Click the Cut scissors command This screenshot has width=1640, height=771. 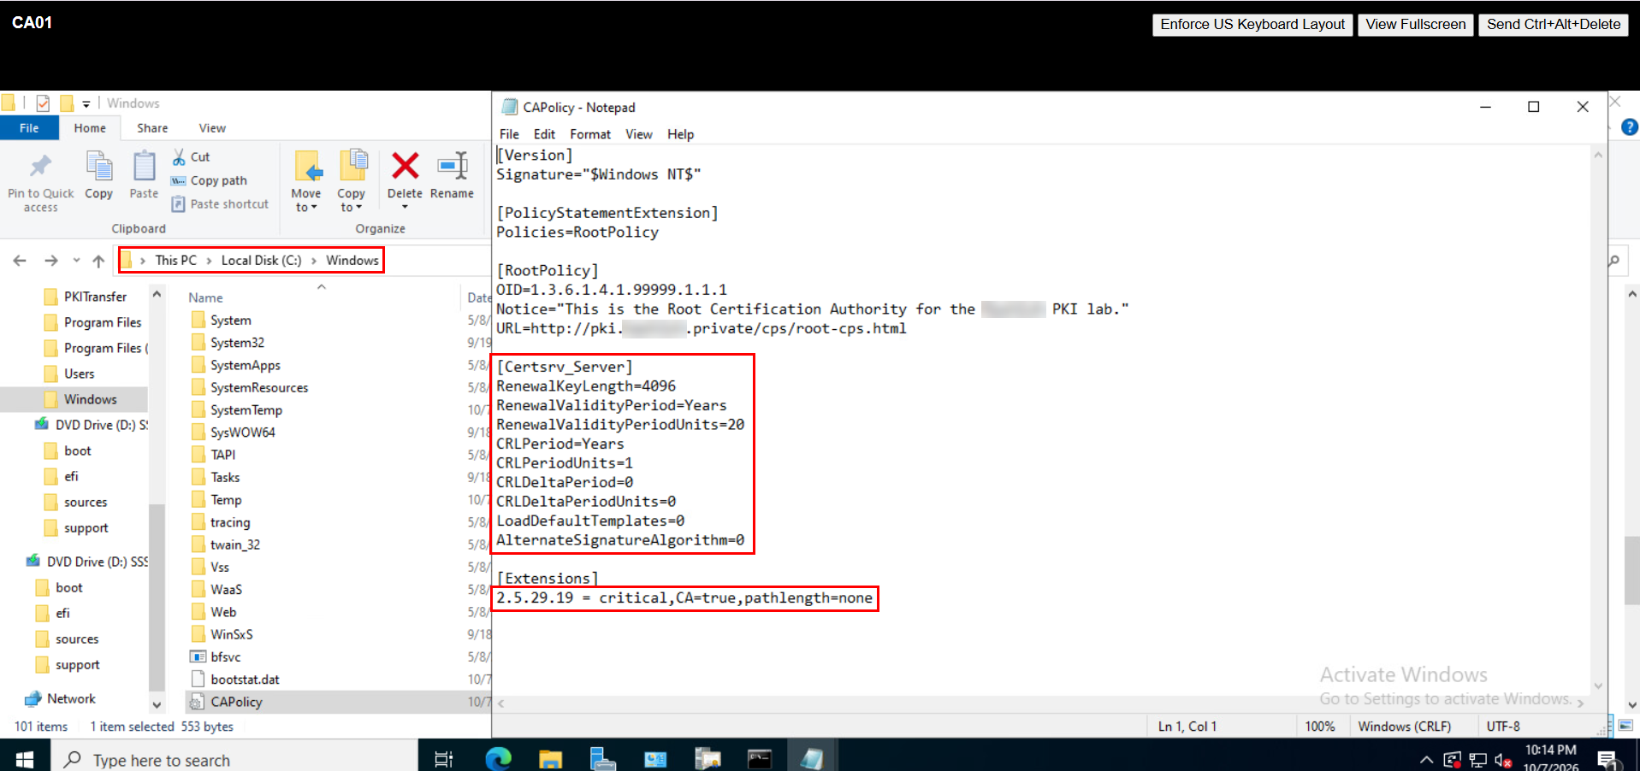tap(191, 156)
